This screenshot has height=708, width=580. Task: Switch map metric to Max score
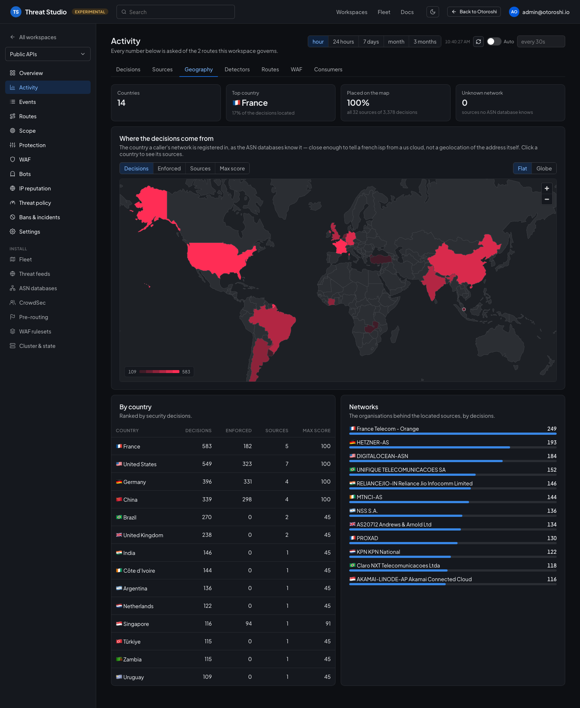click(232, 169)
